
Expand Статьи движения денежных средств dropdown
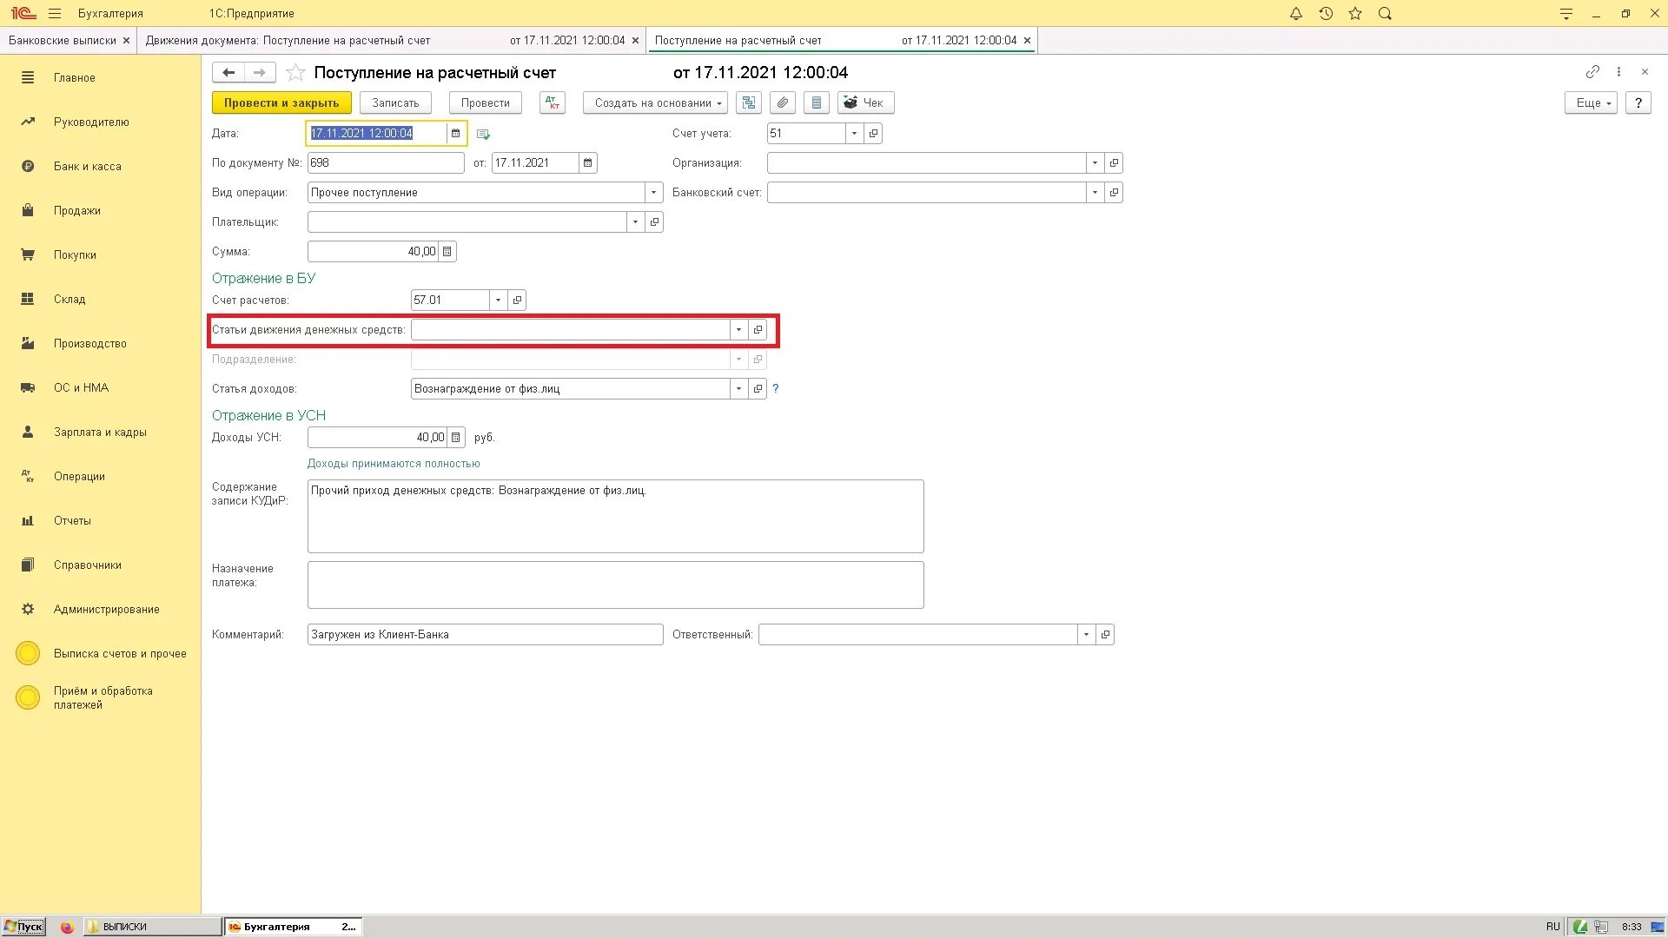[x=738, y=330]
